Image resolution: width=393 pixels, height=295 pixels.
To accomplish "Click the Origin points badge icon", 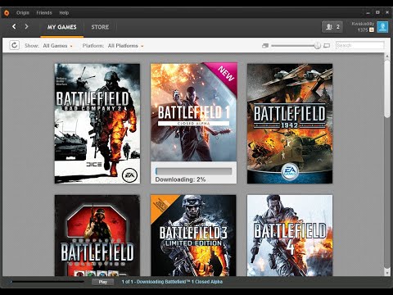I will coord(372,30).
